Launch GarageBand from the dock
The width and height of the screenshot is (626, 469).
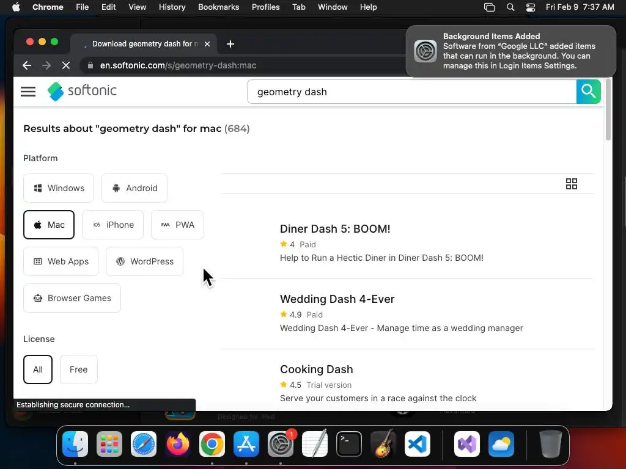pos(383,444)
